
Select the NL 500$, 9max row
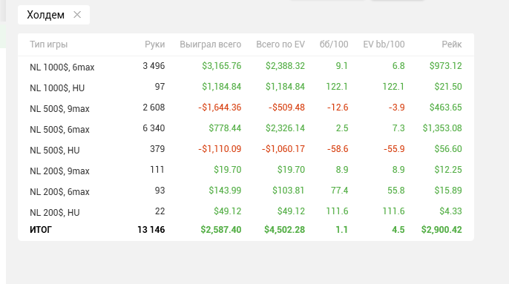[x=246, y=108]
